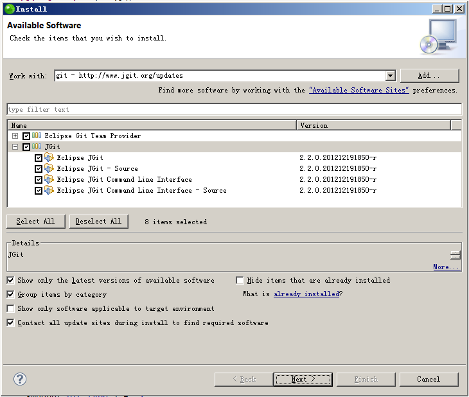Click the Command Line Interface - Source feature icon
The width and height of the screenshot is (469, 397).
[49, 190]
